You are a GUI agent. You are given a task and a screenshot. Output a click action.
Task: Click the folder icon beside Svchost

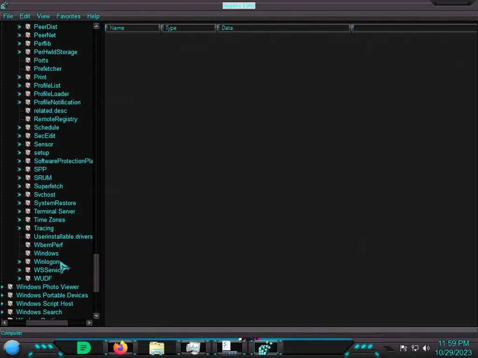click(28, 194)
